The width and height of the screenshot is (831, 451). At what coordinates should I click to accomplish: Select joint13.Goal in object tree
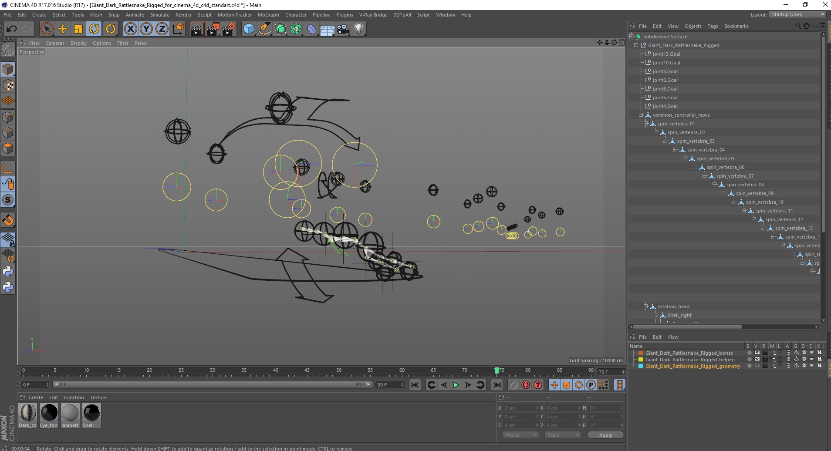coord(666,54)
